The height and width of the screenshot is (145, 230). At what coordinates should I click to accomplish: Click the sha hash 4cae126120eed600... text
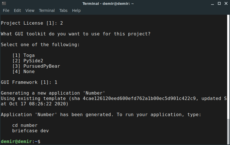tap(139, 98)
